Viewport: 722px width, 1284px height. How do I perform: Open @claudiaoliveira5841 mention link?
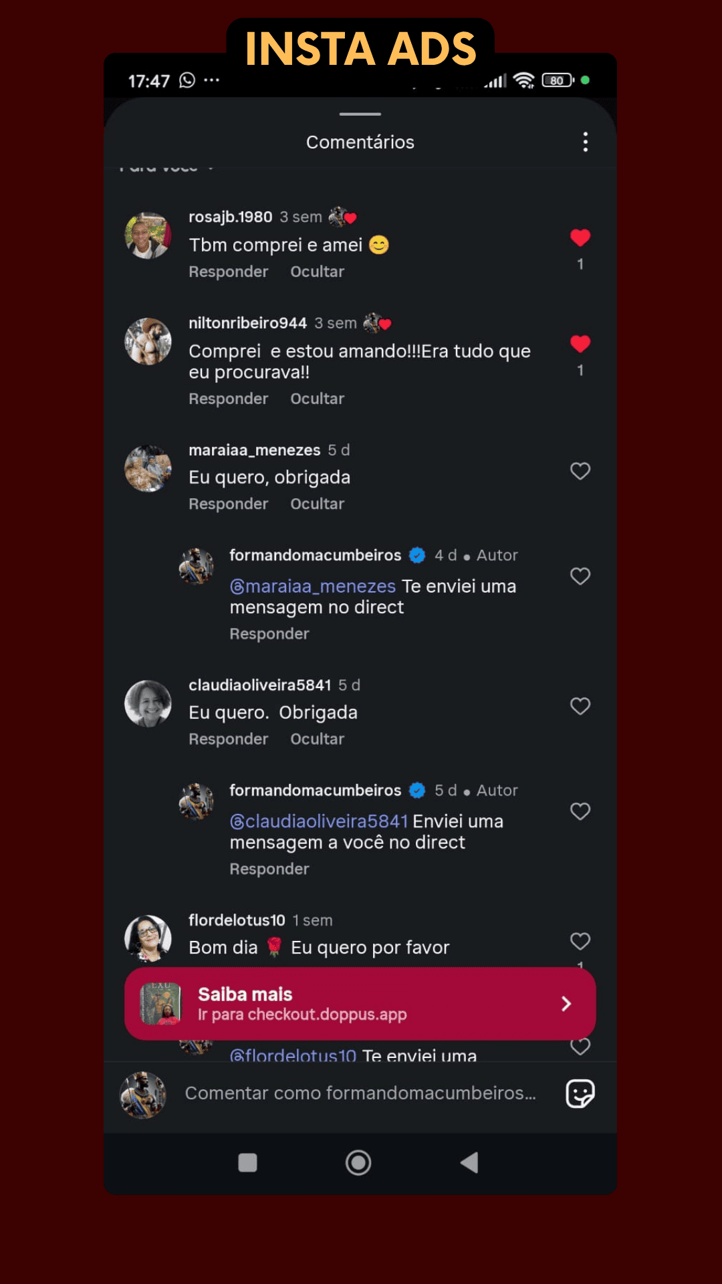tap(319, 821)
